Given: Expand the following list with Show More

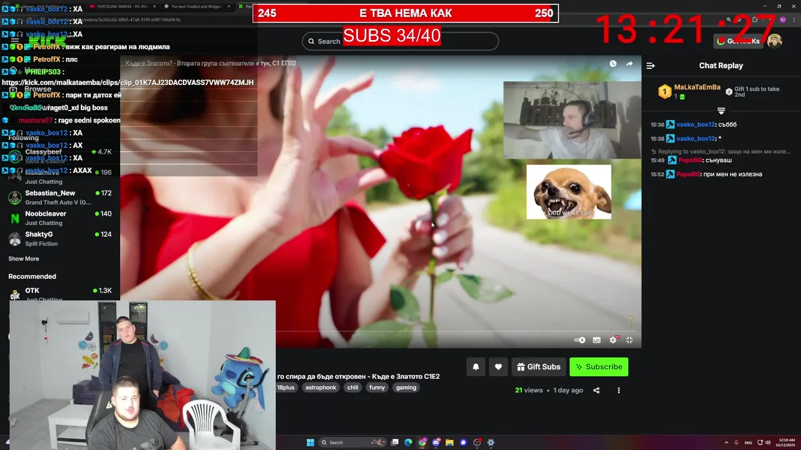Looking at the screenshot, I should coord(24,259).
